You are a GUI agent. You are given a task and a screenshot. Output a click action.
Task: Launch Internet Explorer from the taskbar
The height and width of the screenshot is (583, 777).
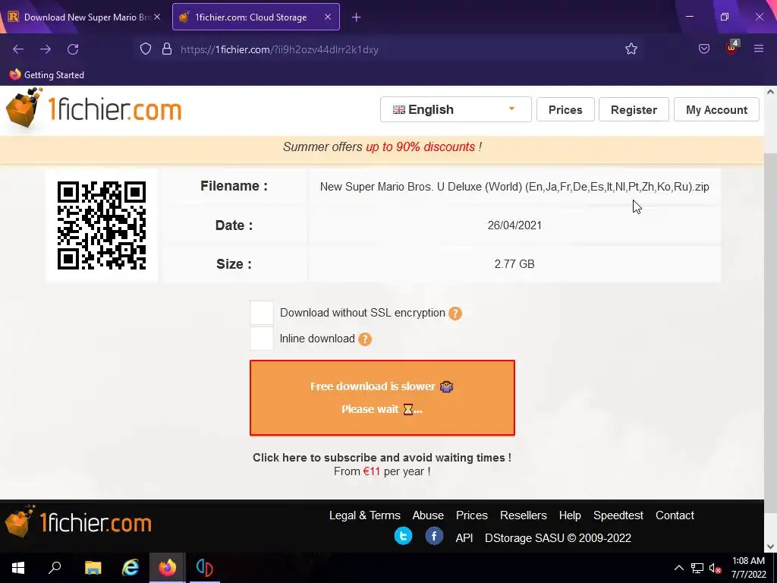pos(130,568)
